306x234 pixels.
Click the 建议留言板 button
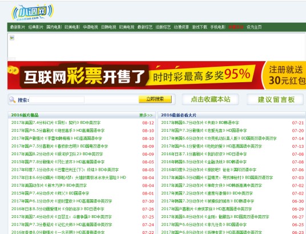point(276,99)
